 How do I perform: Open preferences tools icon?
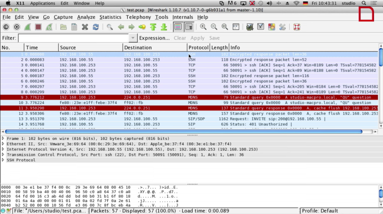(x=282, y=27)
